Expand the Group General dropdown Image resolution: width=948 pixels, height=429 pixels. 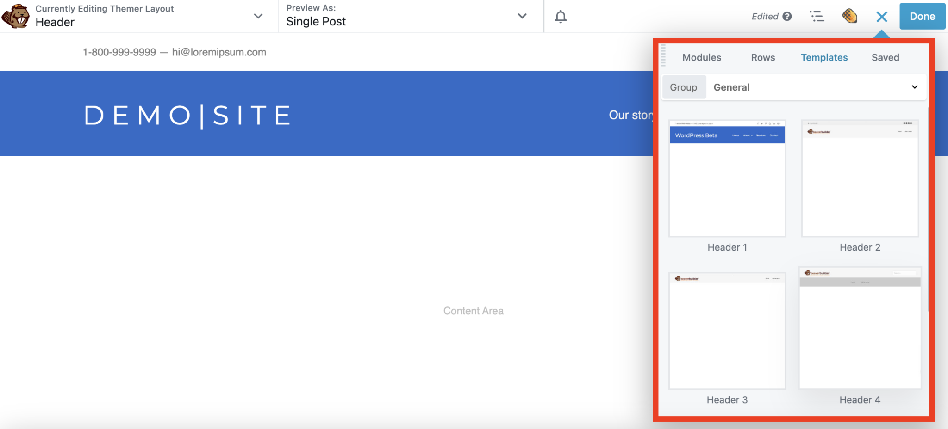click(913, 87)
